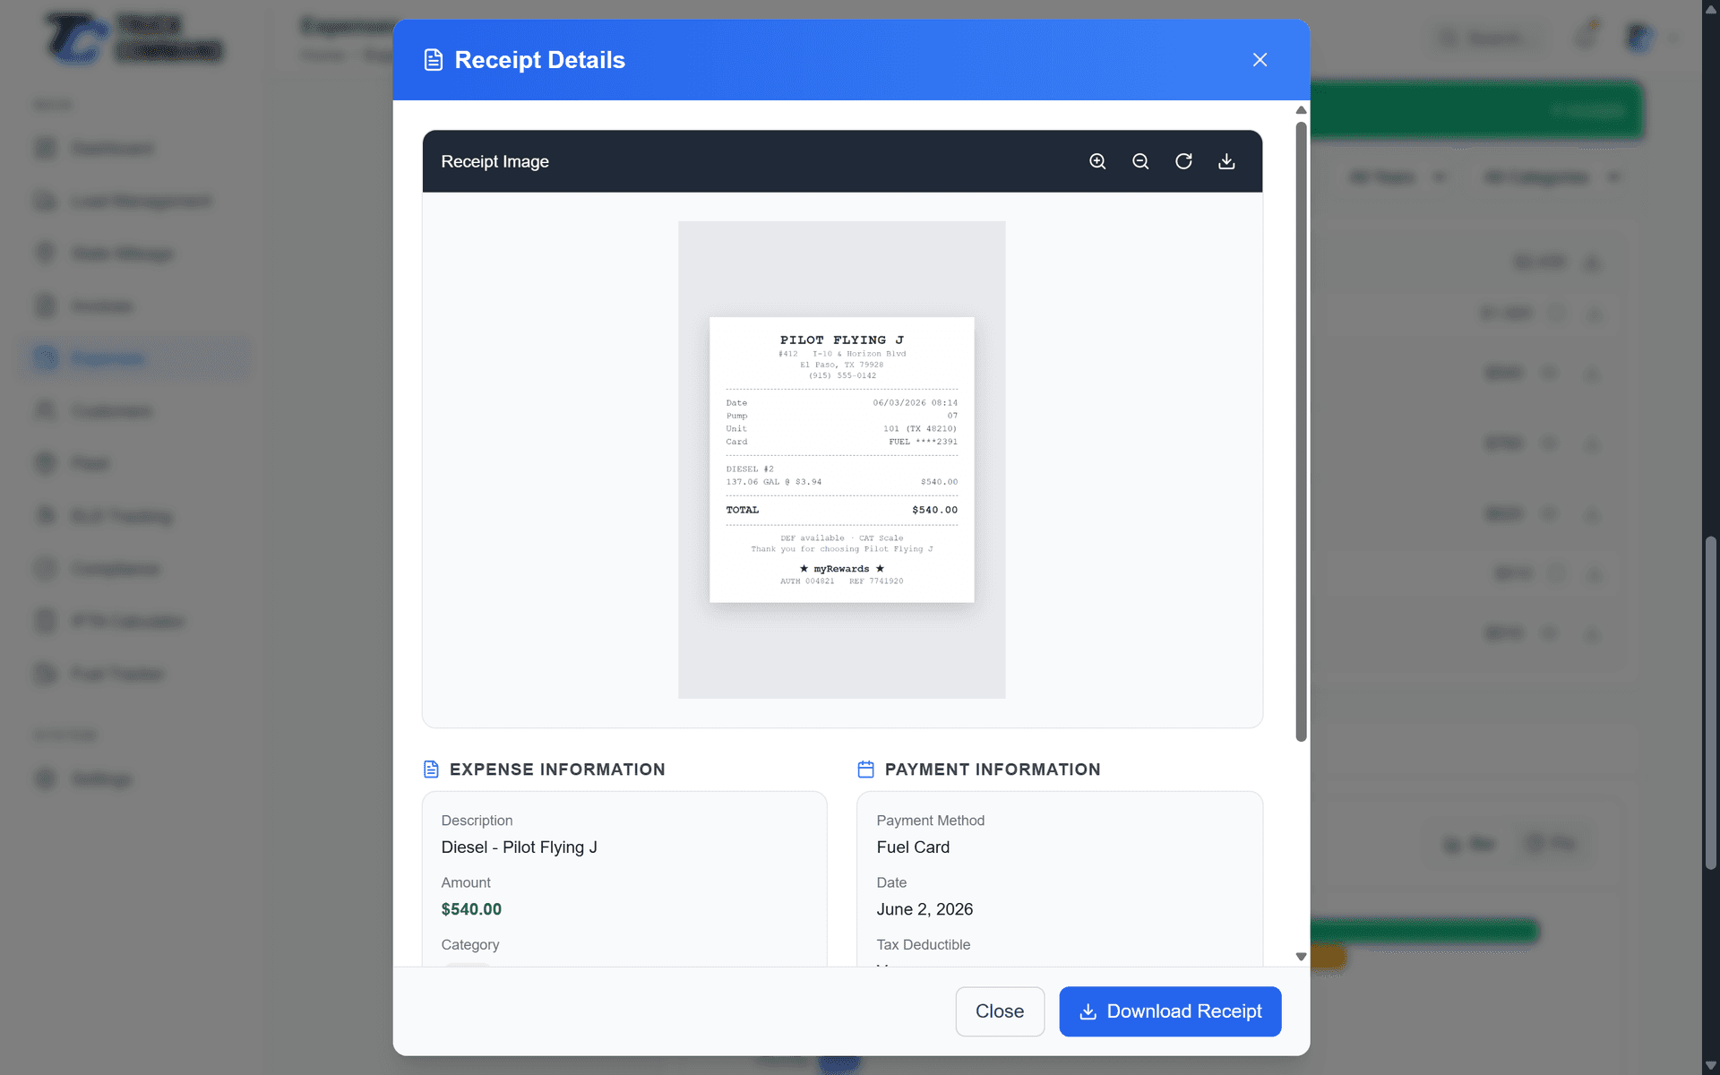
Task: Click the "Category" field label
Action: coord(470,945)
